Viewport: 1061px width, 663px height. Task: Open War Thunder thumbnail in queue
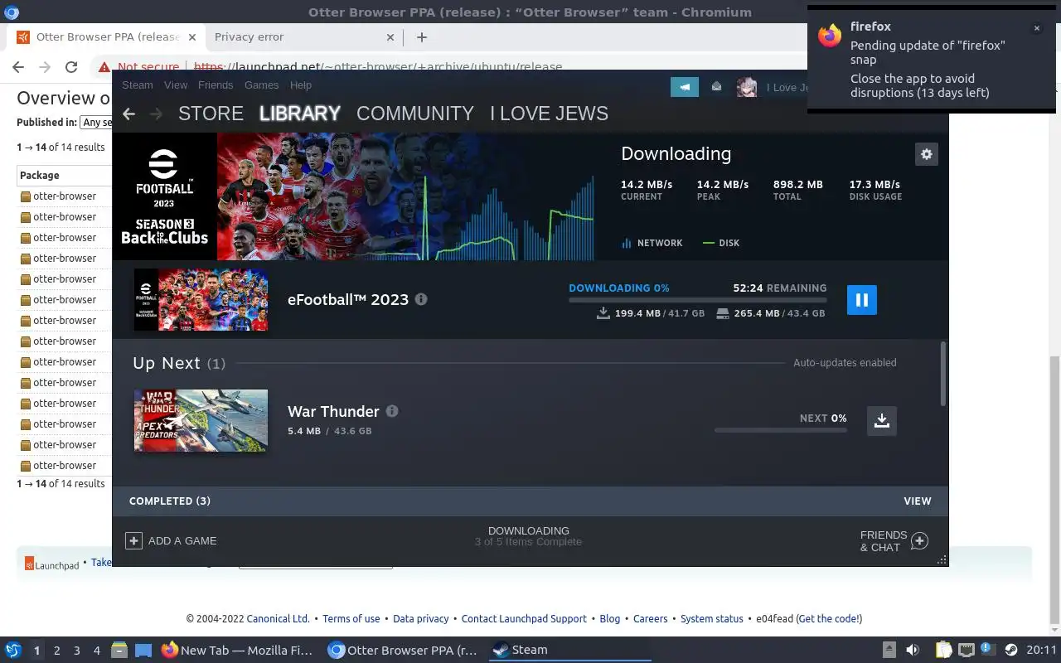pos(201,420)
